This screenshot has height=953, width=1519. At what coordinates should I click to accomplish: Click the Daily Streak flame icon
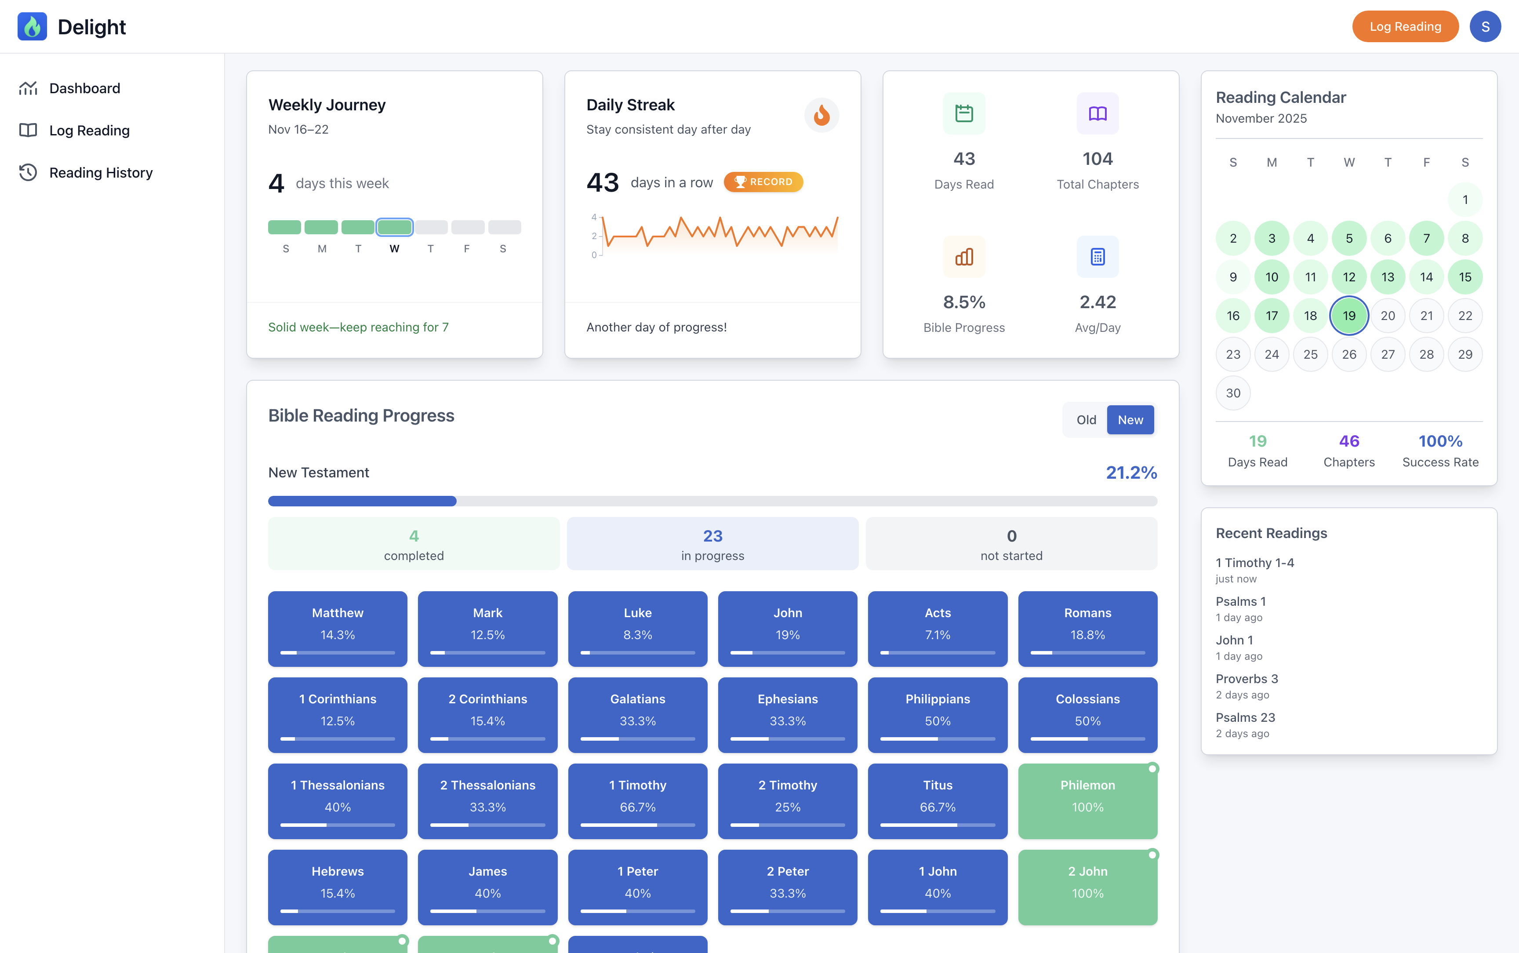821,115
